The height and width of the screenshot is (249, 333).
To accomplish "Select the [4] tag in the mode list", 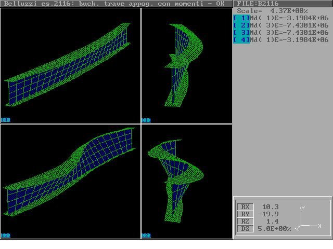I will pyautogui.click(x=241, y=40).
